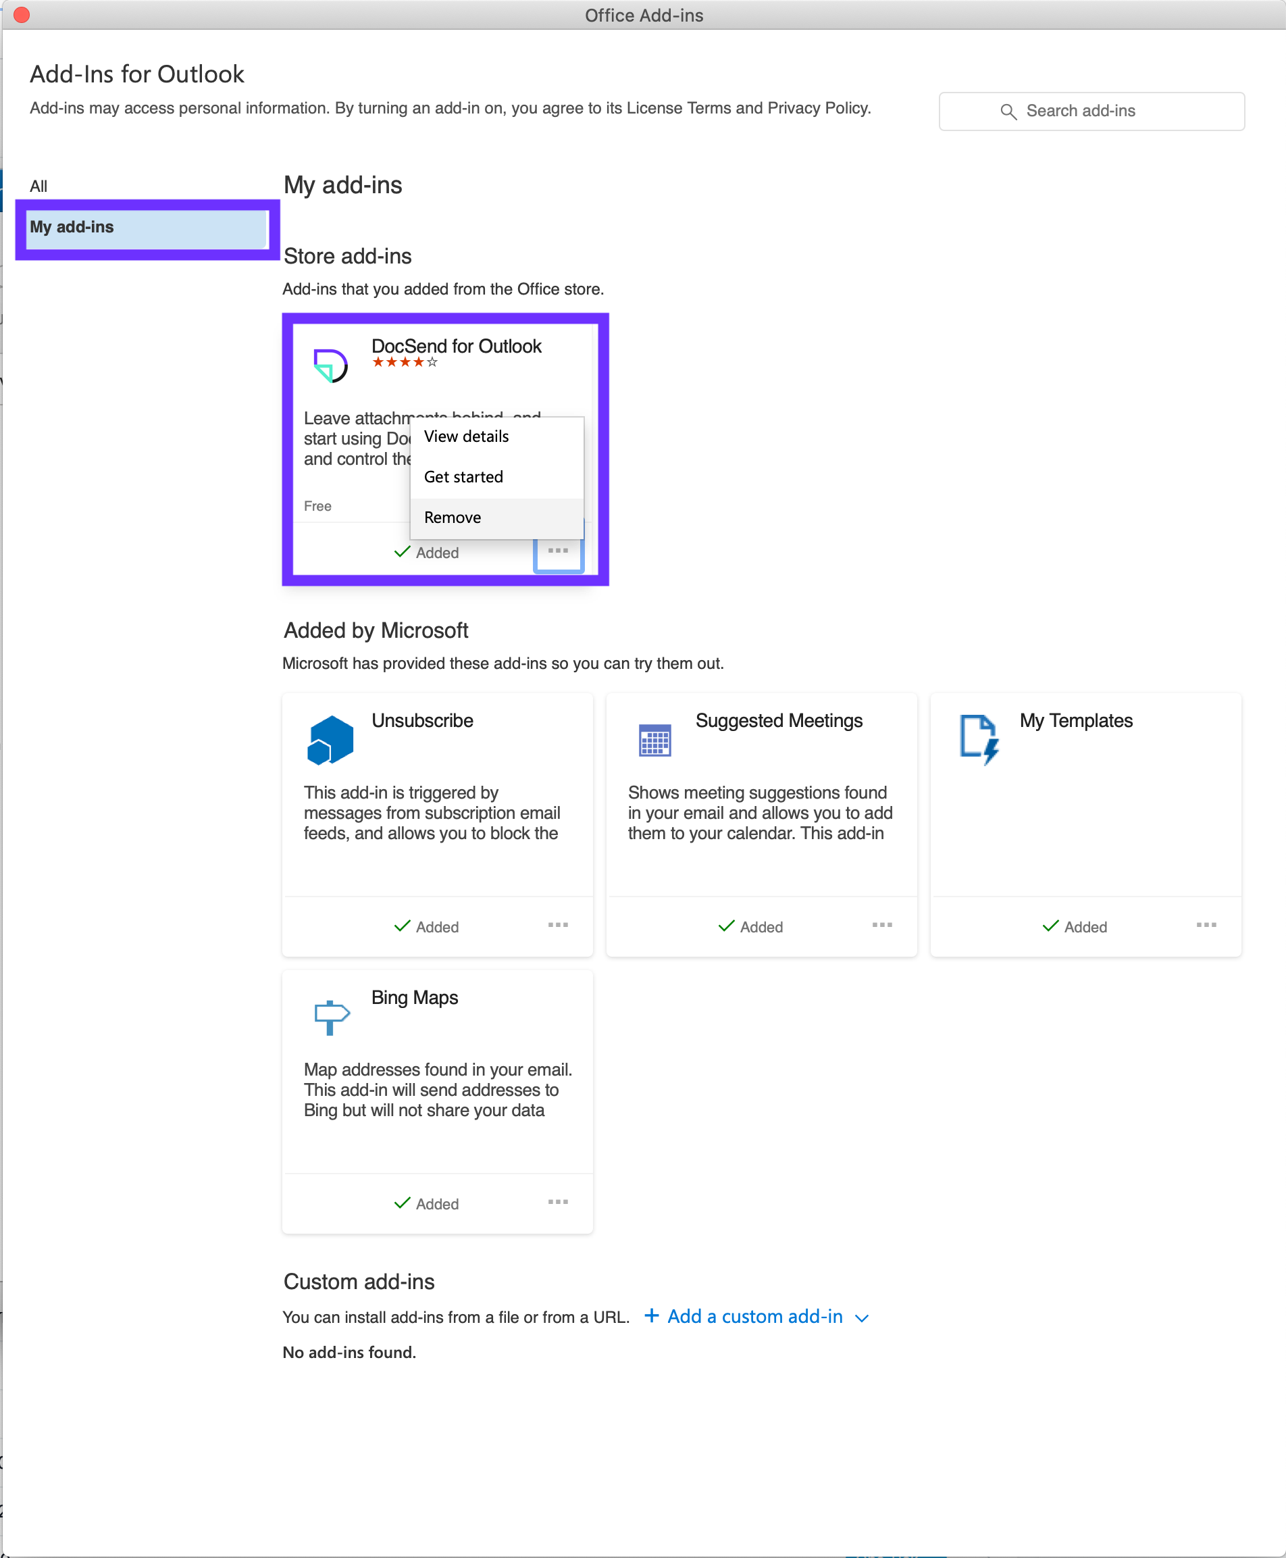Open the Bing Maps ellipsis menu
1286x1558 pixels.
[x=559, y=1203]
